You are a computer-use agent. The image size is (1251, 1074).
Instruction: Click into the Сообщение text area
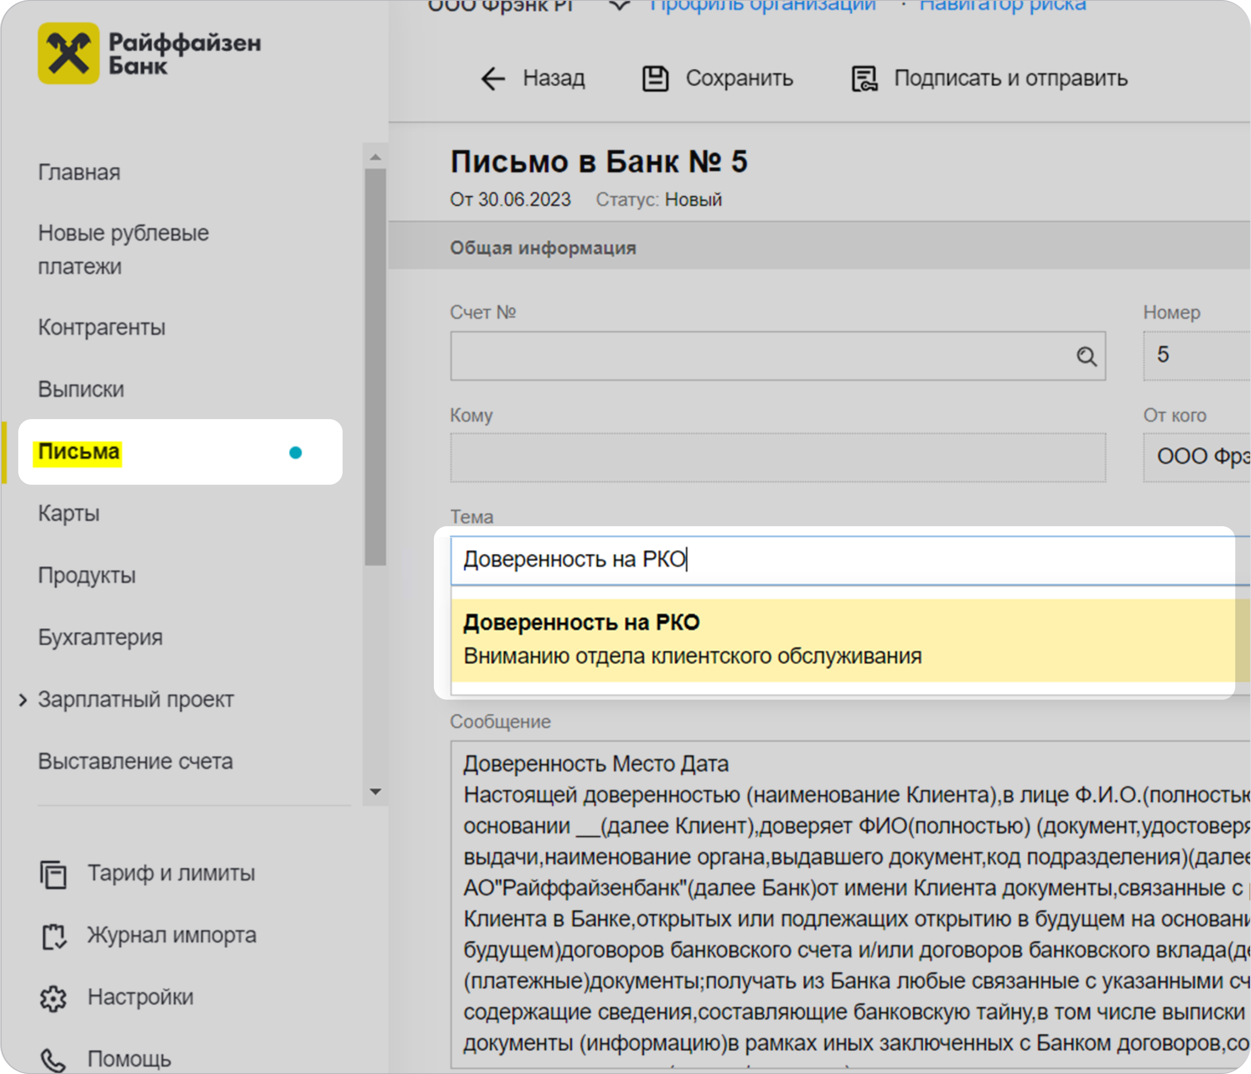(x=850, y=905)
